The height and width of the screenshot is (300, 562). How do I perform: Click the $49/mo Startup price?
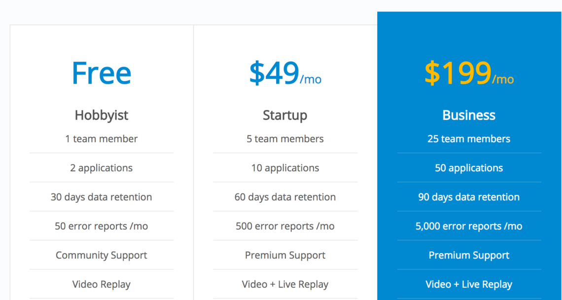click(285, 74)
